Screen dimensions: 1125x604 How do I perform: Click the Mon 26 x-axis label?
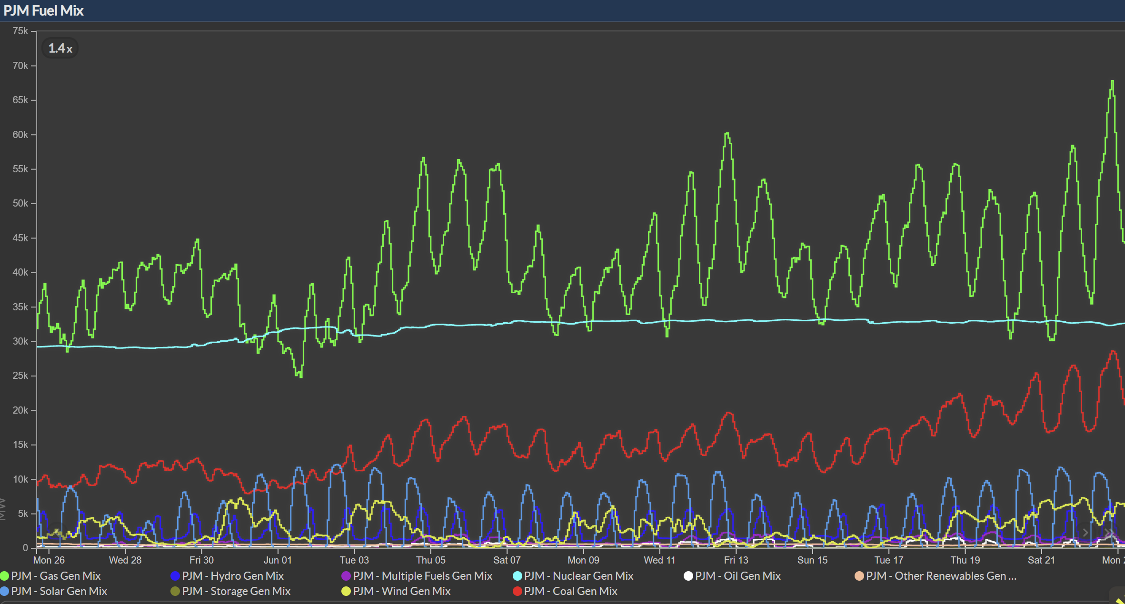[x=49, y=560]
